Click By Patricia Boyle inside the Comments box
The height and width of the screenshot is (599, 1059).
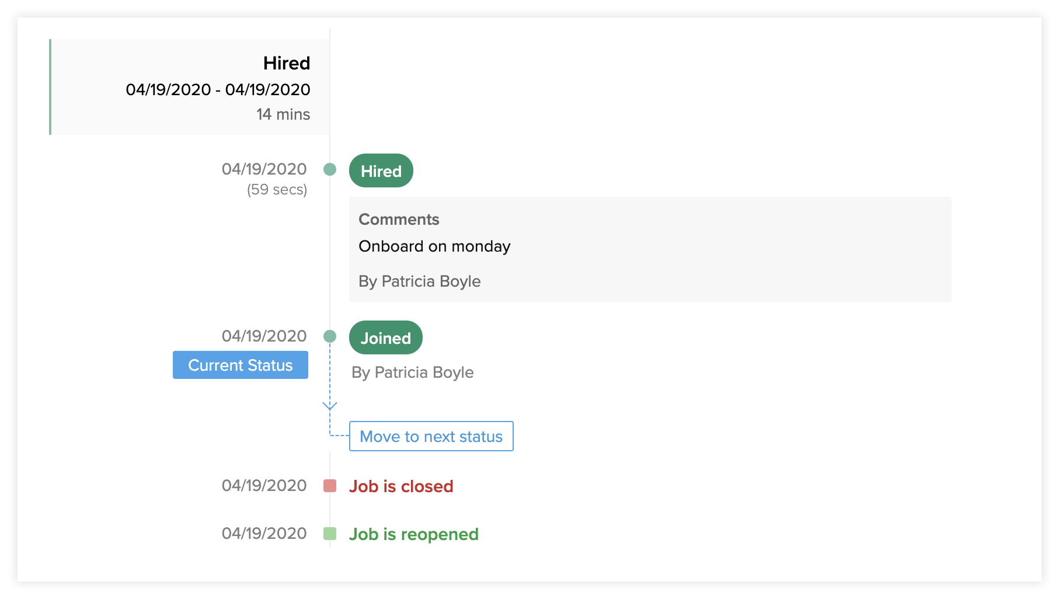(419, 281)
